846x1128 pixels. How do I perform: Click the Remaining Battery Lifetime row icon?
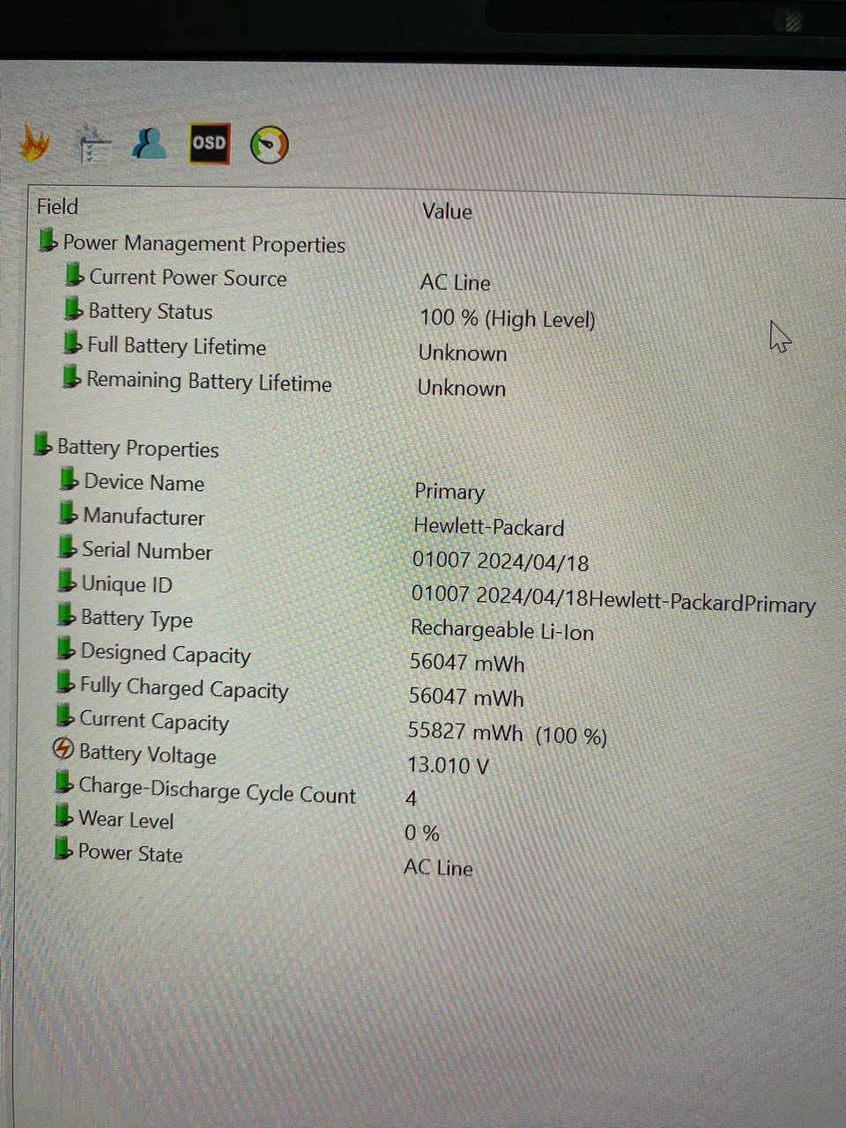(x=70, y=377)
